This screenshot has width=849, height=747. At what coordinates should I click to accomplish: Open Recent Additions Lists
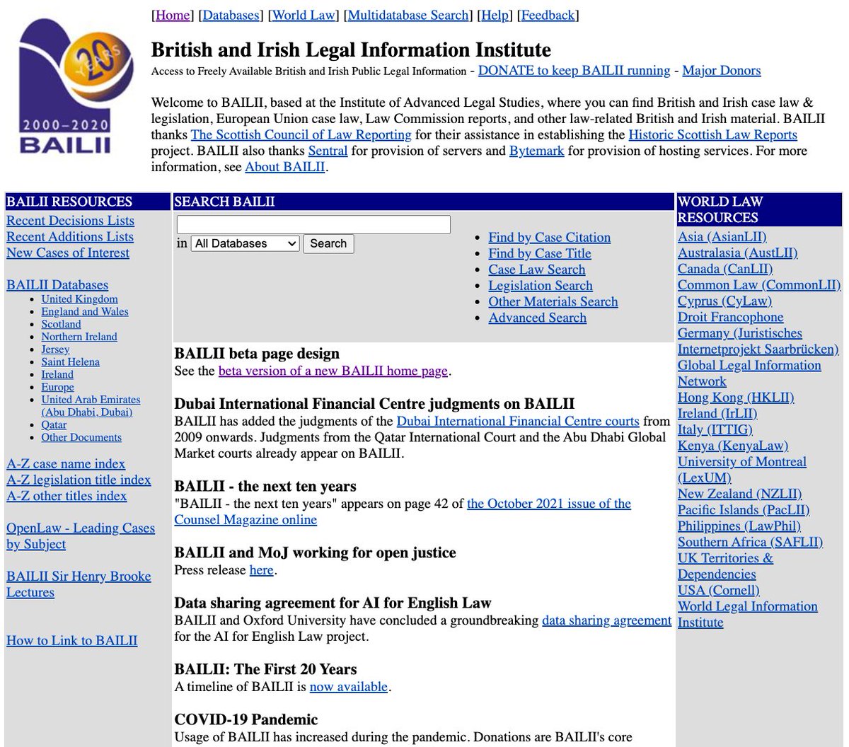(x=70, y=237)
